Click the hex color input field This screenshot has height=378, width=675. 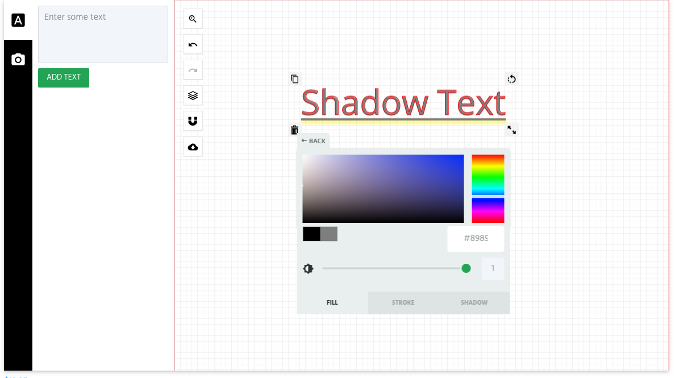click(x=476, y=239)
